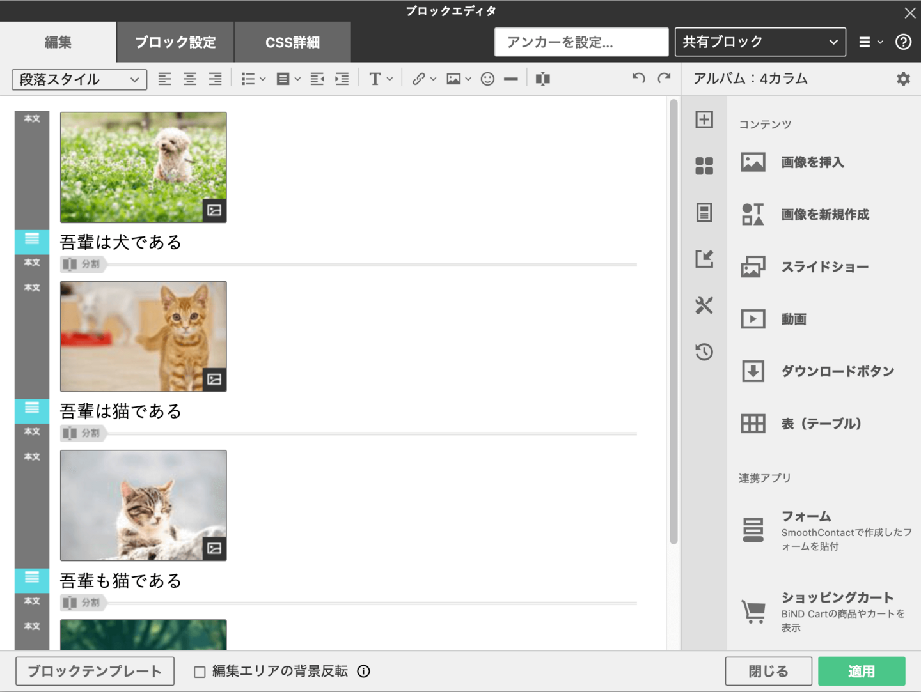Click the text 吾輩も猫である
Image resolution: width=921 pixels, height=692 pixels.
tap(121, 580)
